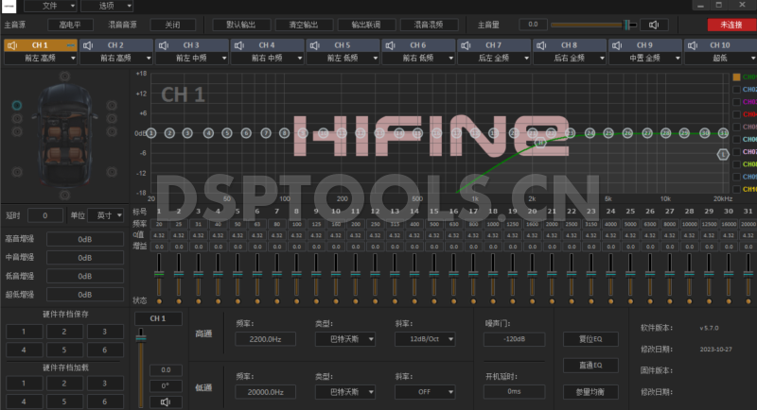Switch to CH 6 channel tab

(x=418, y=45)
